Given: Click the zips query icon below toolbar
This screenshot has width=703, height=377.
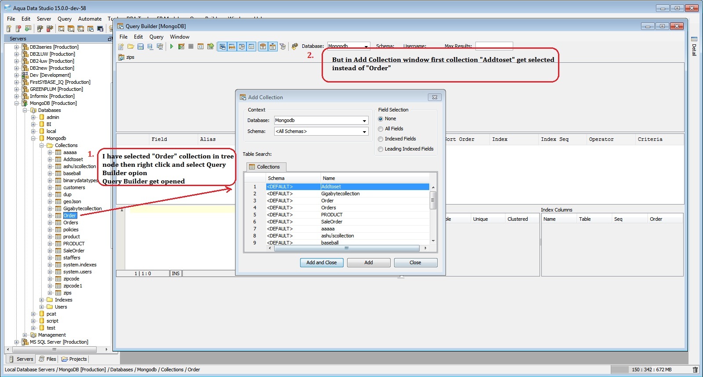Looking at the screenshot, I should click(121, 57).
